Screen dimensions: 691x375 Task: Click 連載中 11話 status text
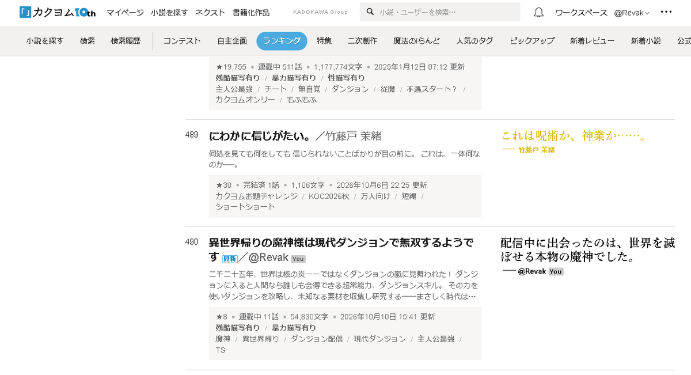[259, 317]
